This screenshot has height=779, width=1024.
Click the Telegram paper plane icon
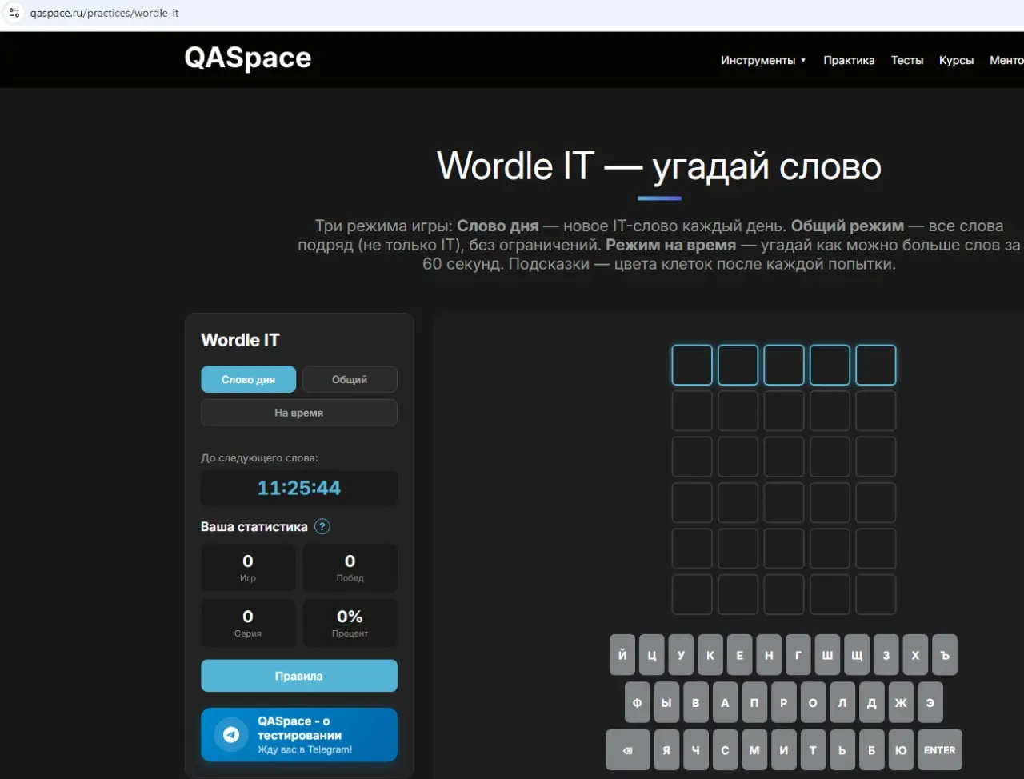tap(231, 734)
